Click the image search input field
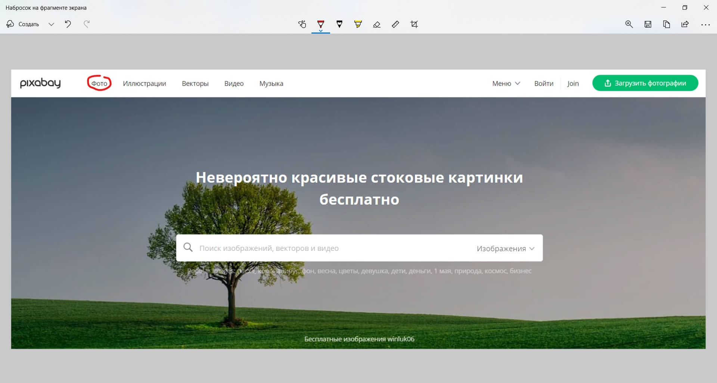Viewport: 717px width, 383px height. (317, 248)
